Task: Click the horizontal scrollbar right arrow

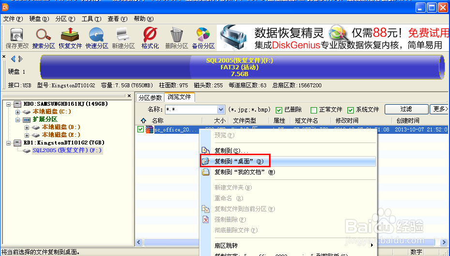Action: tap(444, 242)
